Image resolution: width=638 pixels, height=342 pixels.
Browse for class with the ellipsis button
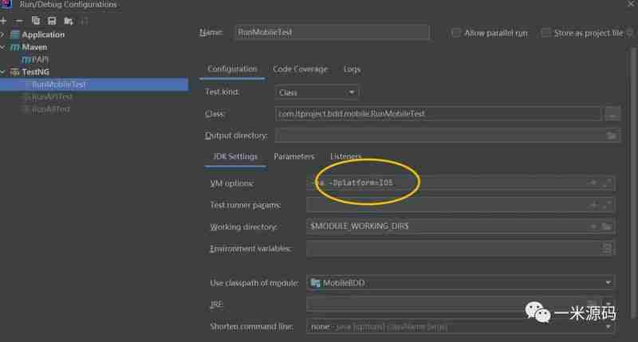612,114
